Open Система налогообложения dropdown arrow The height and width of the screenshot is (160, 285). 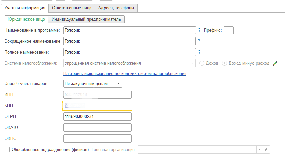(192, 63)
